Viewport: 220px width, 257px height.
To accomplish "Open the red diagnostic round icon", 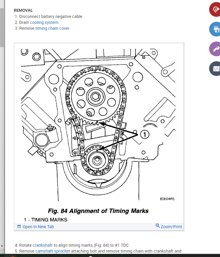I will pos(215,9).
